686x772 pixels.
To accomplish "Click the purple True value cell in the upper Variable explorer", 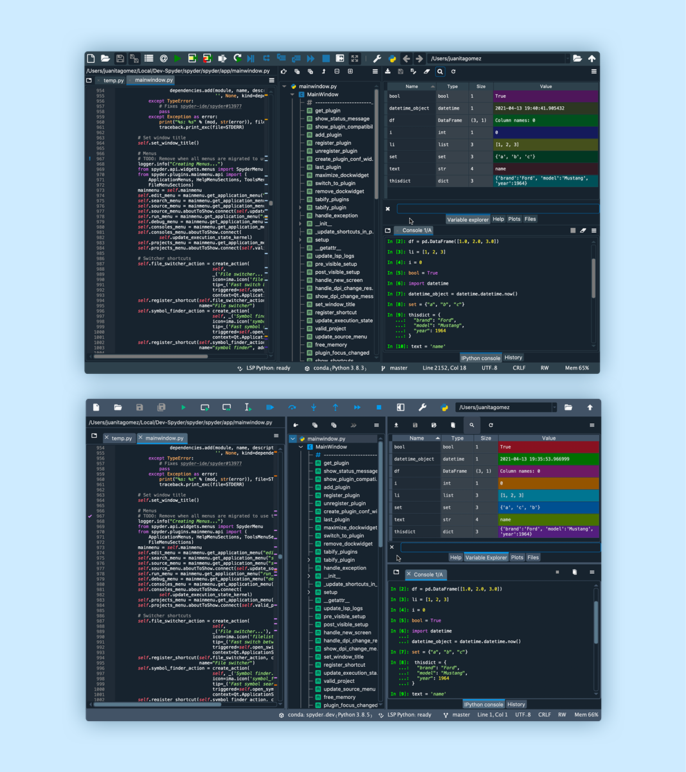I will [545, 96].
